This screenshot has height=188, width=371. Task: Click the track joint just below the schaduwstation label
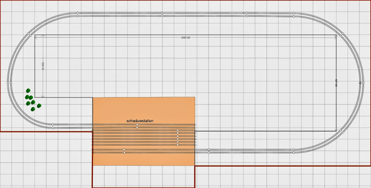click(x=137, y=126)
